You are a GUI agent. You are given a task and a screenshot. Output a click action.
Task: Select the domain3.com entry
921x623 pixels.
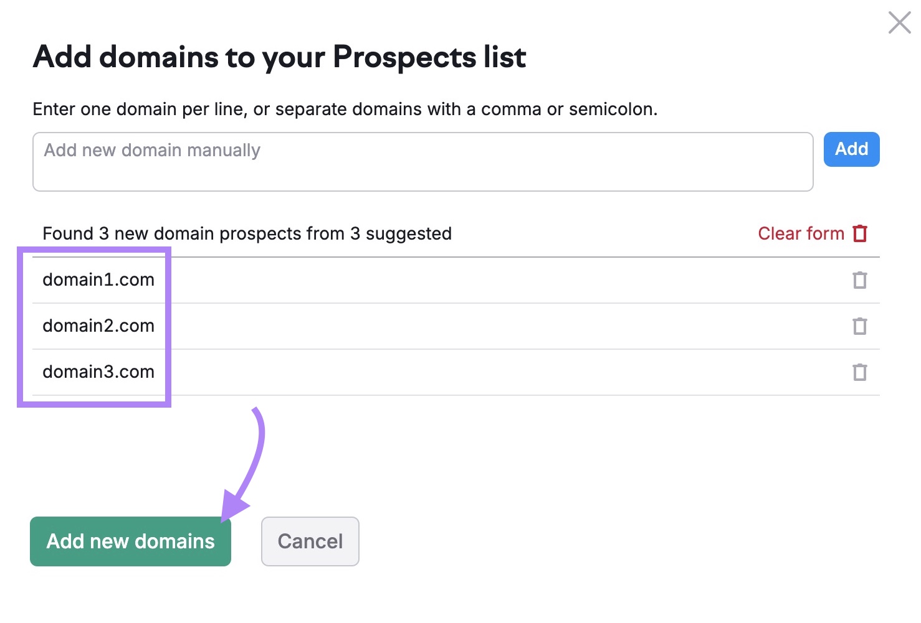pos(98,372)
